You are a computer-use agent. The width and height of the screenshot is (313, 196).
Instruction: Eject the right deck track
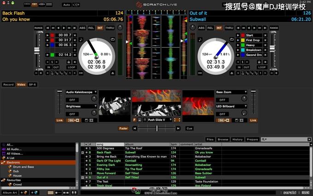[232, 73]
